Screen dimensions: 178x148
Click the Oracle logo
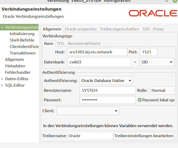[x=153, y=13]
